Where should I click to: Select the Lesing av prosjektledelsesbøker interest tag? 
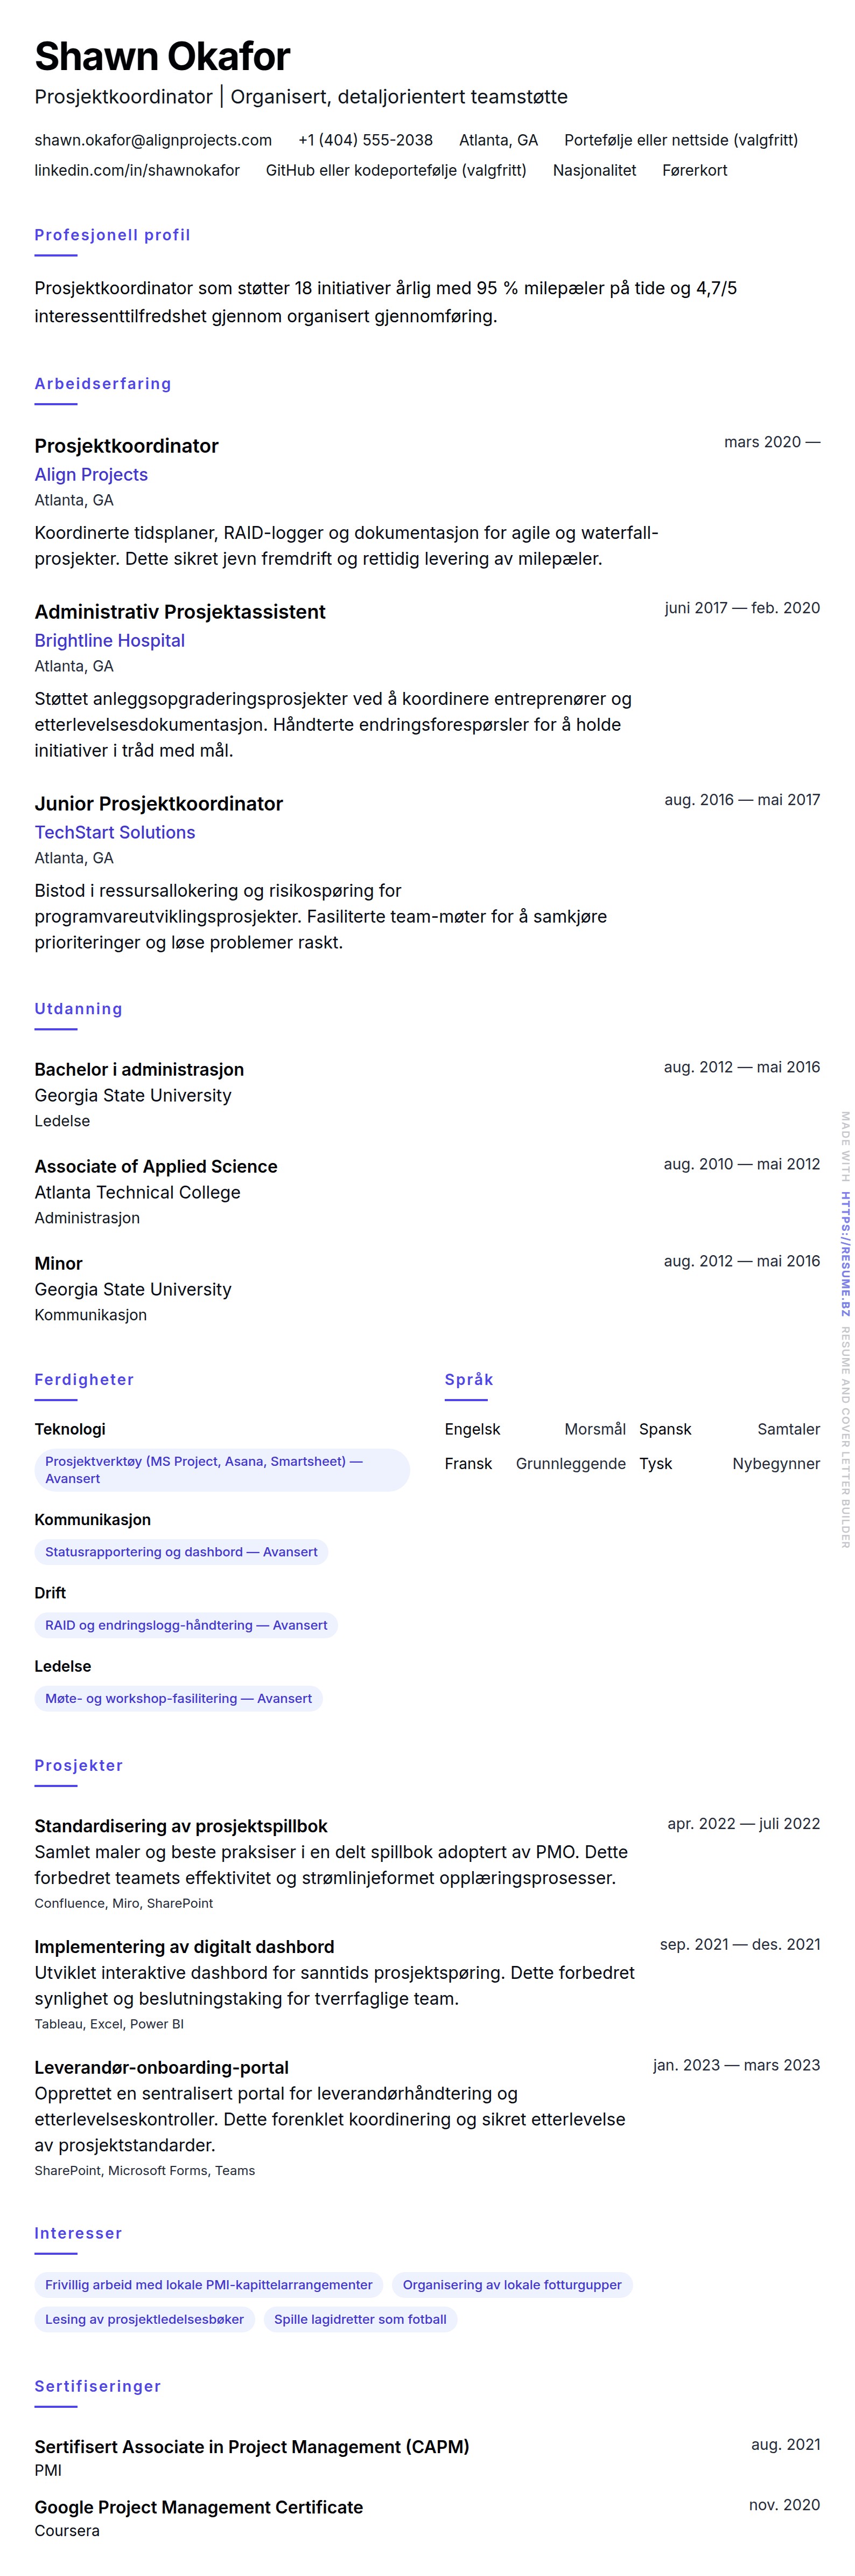(144, 2319)
